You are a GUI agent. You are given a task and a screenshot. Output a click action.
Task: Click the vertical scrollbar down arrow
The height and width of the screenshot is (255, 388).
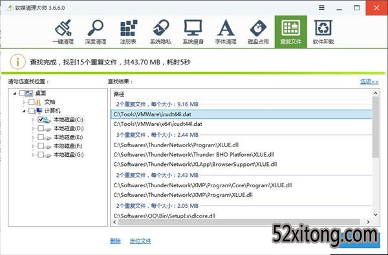tap(376, 215)
